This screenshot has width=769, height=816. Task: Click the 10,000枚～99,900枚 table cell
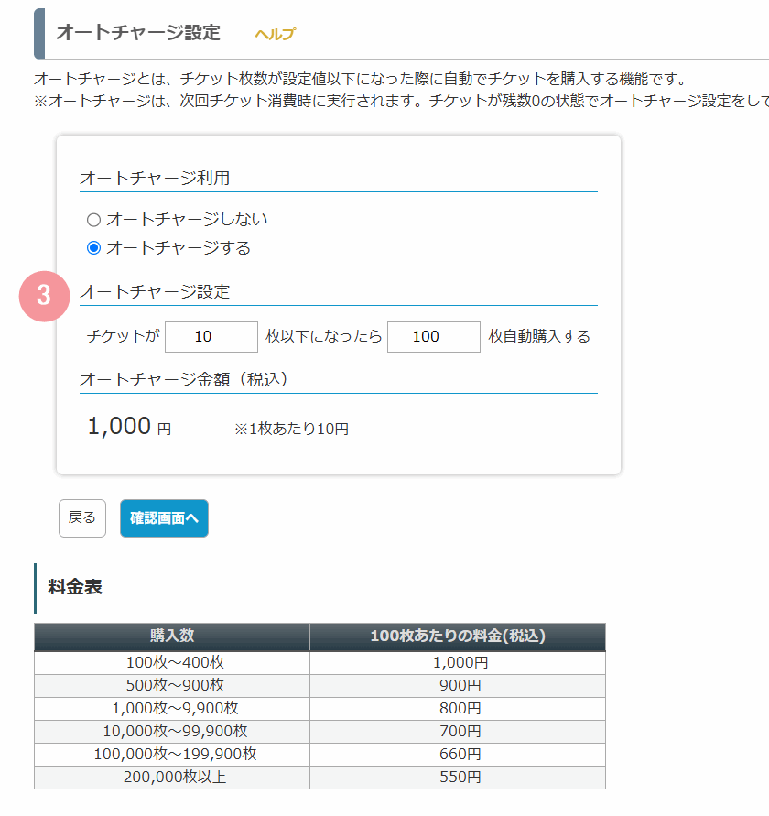click(x=172, y=732)
